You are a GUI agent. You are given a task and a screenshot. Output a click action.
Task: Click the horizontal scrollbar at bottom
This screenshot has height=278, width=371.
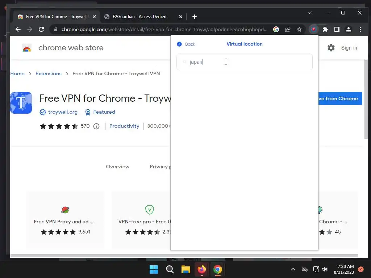coord(184,256)
